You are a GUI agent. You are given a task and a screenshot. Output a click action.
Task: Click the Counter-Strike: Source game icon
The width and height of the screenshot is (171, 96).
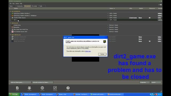pyautogui.click(x=13, y=18)
